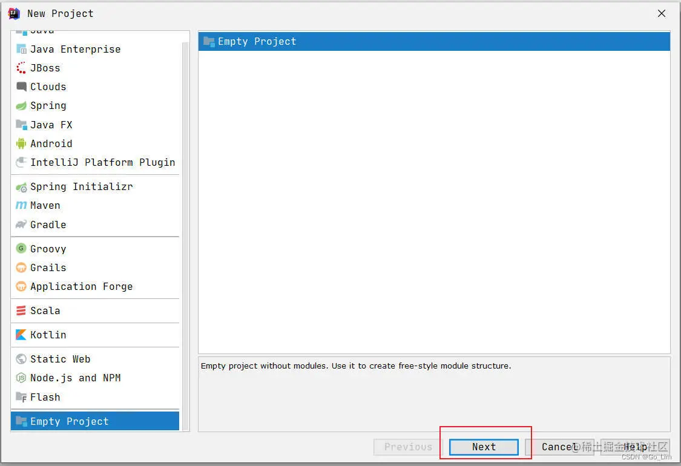Screen dimensions: 681x466
Task: Select Spring project type
Action: click(x=94, y=105)
